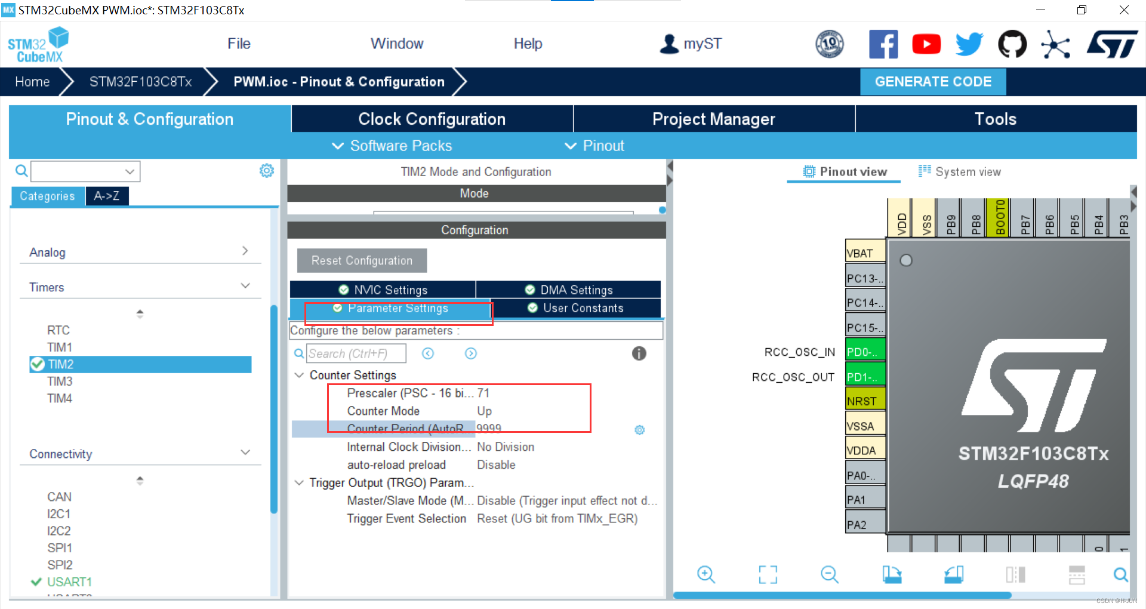Rotate chip view counter-clockwise
1146x609 pixels.
[954, 574]
